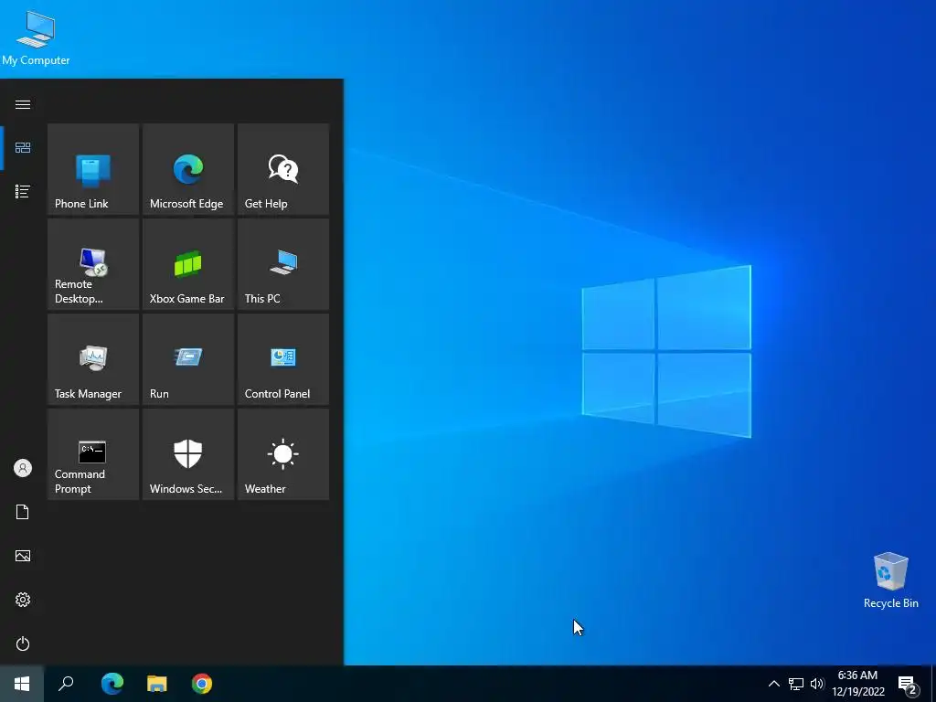Screen dimensions: 936x702
Task: Launch Edge from the taskbar
Action: pyautogui.click(x=112, y=684)
